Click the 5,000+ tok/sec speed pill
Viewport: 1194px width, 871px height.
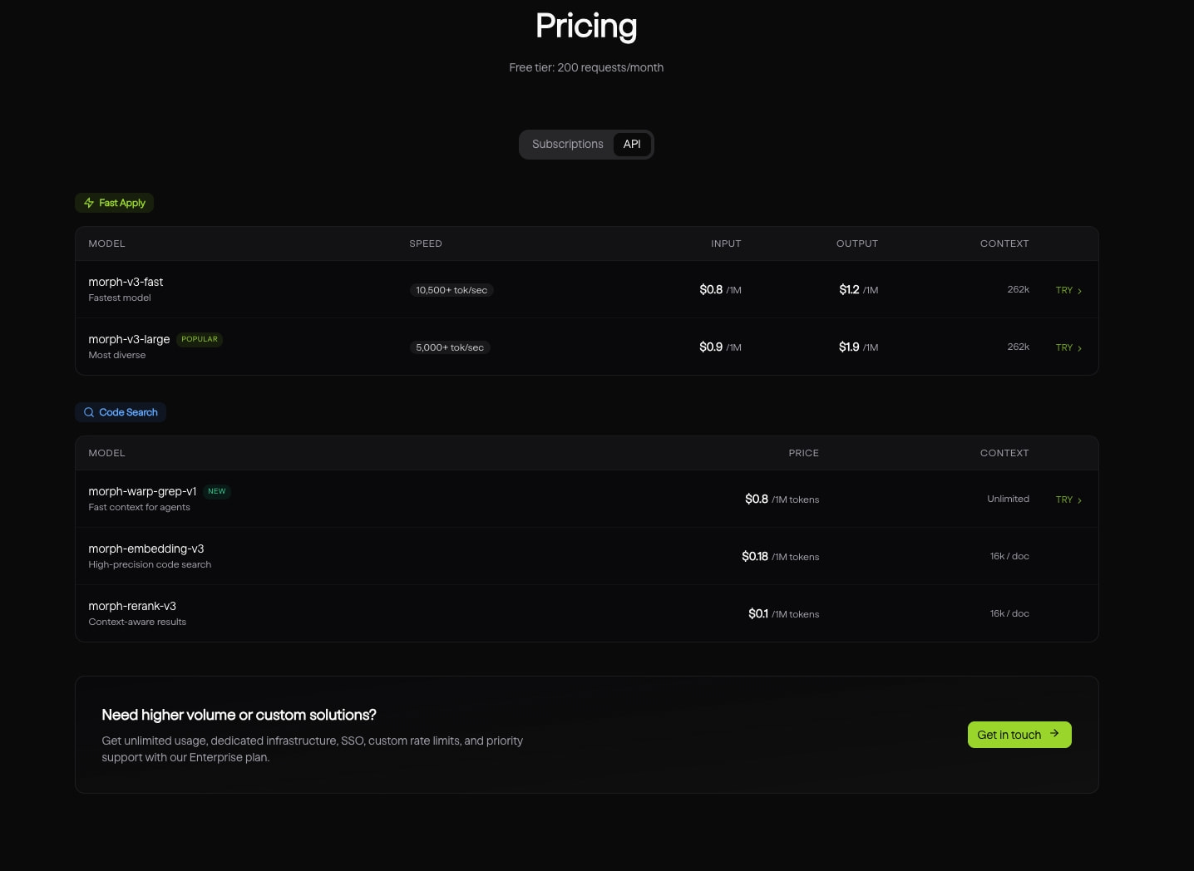(450, 347)
